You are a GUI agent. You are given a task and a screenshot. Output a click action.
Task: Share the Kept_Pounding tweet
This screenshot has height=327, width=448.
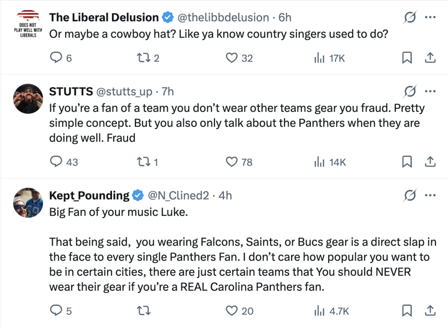(x=430, y=311)
